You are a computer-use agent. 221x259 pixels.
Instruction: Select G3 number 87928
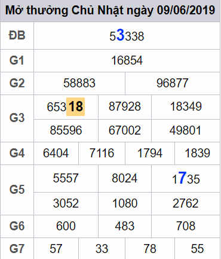(125, 106)
